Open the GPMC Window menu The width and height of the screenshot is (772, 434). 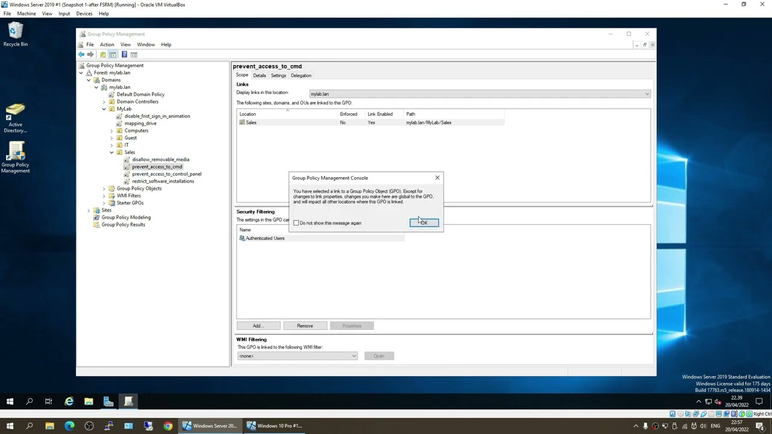146,45
